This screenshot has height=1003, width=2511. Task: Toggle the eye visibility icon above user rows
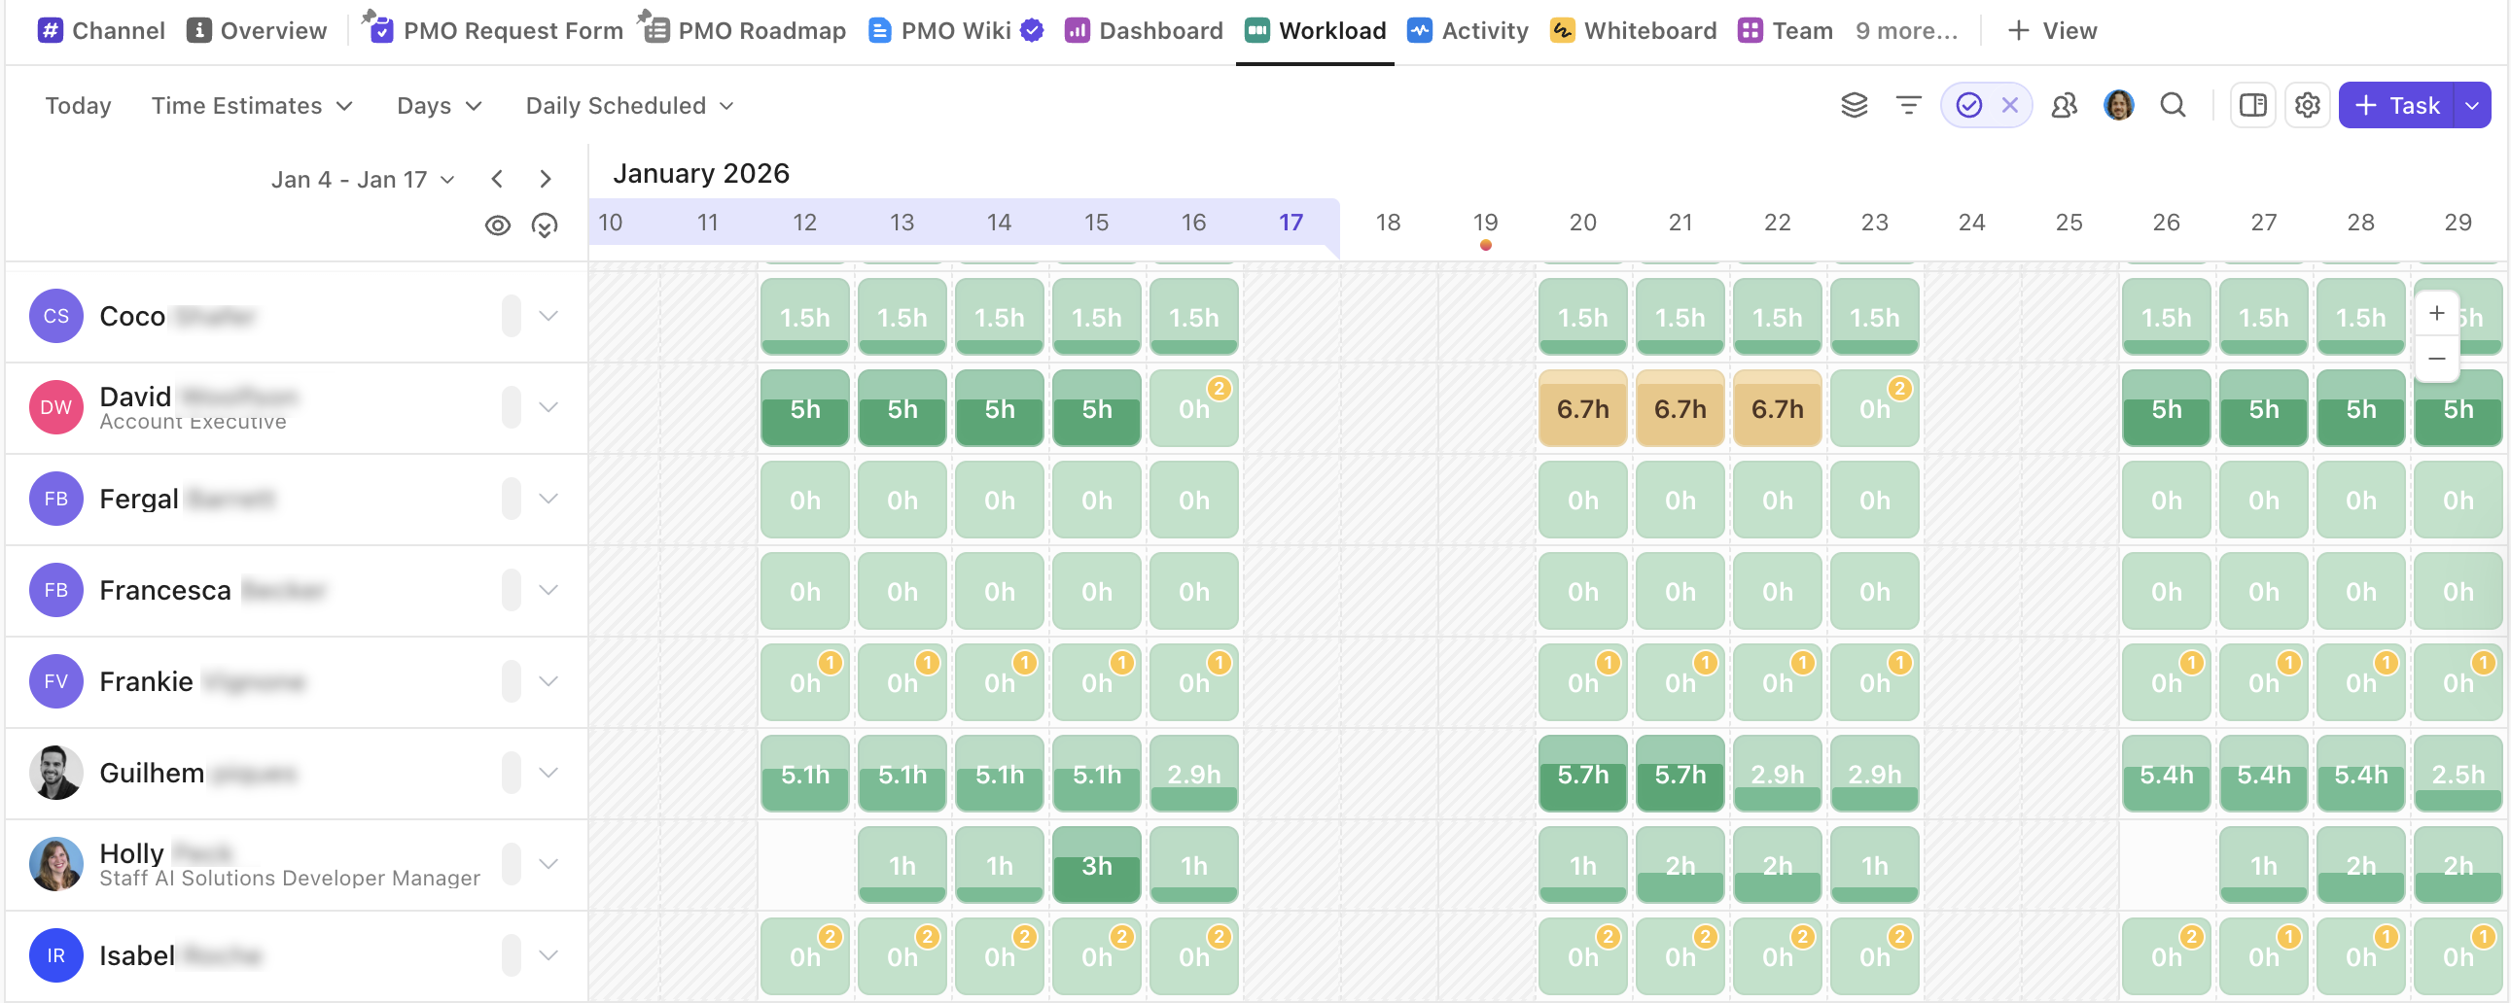(498, 224)
